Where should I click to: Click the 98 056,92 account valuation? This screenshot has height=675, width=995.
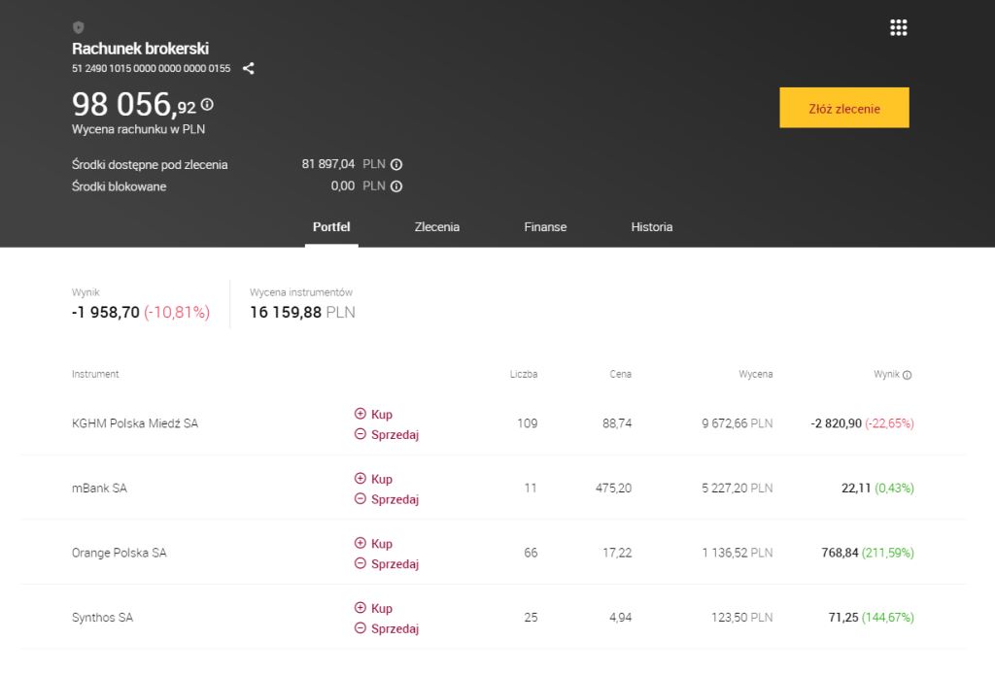click(x=134, y=105)
